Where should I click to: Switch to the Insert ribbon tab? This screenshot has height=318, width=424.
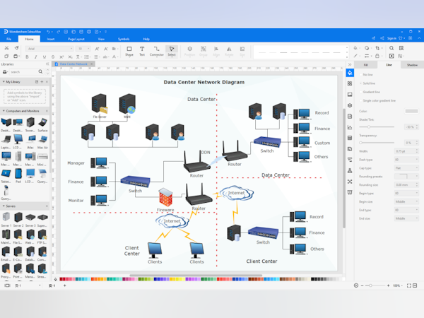point(51,39)
